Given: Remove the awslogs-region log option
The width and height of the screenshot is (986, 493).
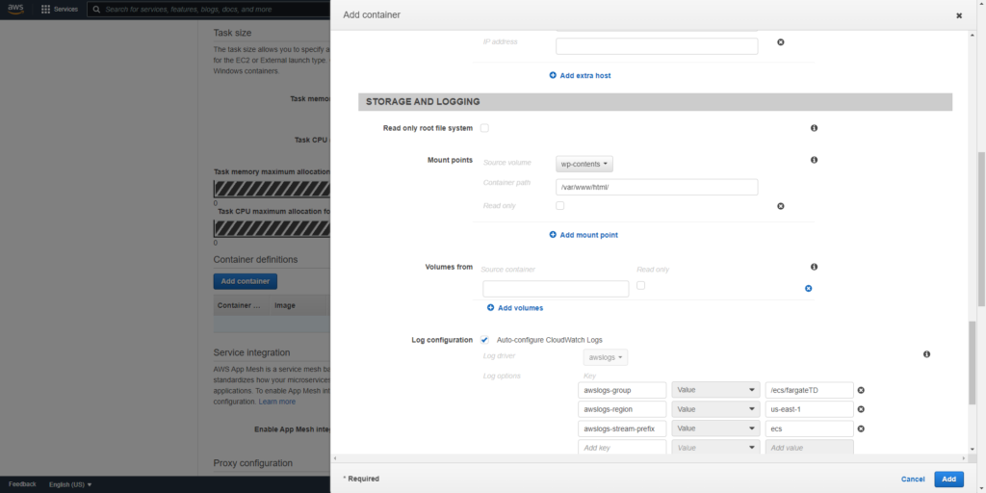Looking at the screenshot, I should coord(862,409).
